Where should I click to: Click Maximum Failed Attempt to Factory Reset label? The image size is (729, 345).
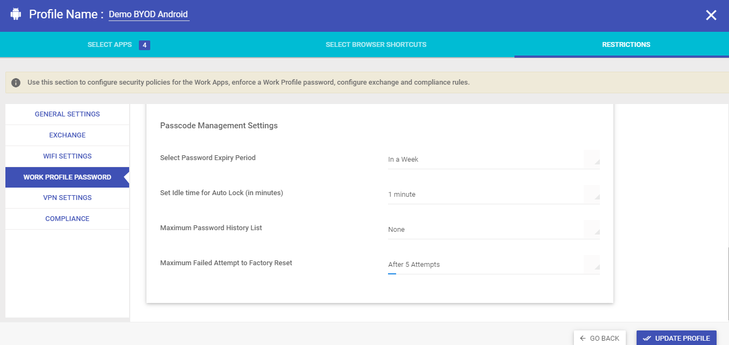pos(226,263)
